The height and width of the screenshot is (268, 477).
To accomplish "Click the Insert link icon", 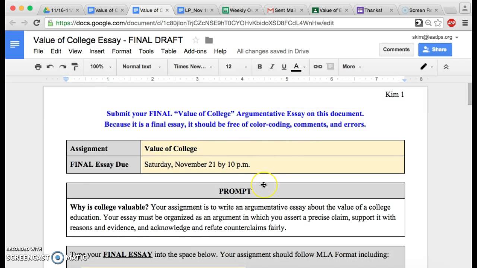I will [318, 67].
